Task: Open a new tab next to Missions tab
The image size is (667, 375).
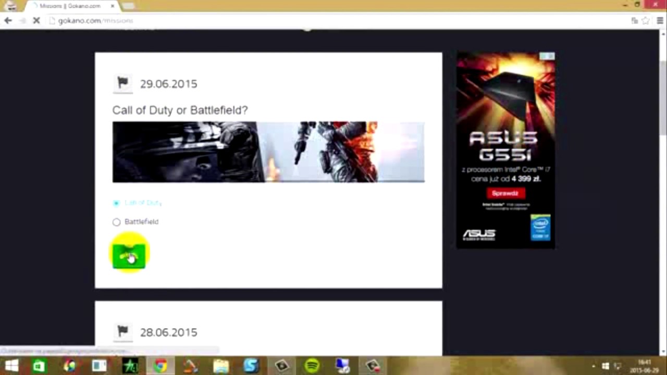Action: (128, 6)
